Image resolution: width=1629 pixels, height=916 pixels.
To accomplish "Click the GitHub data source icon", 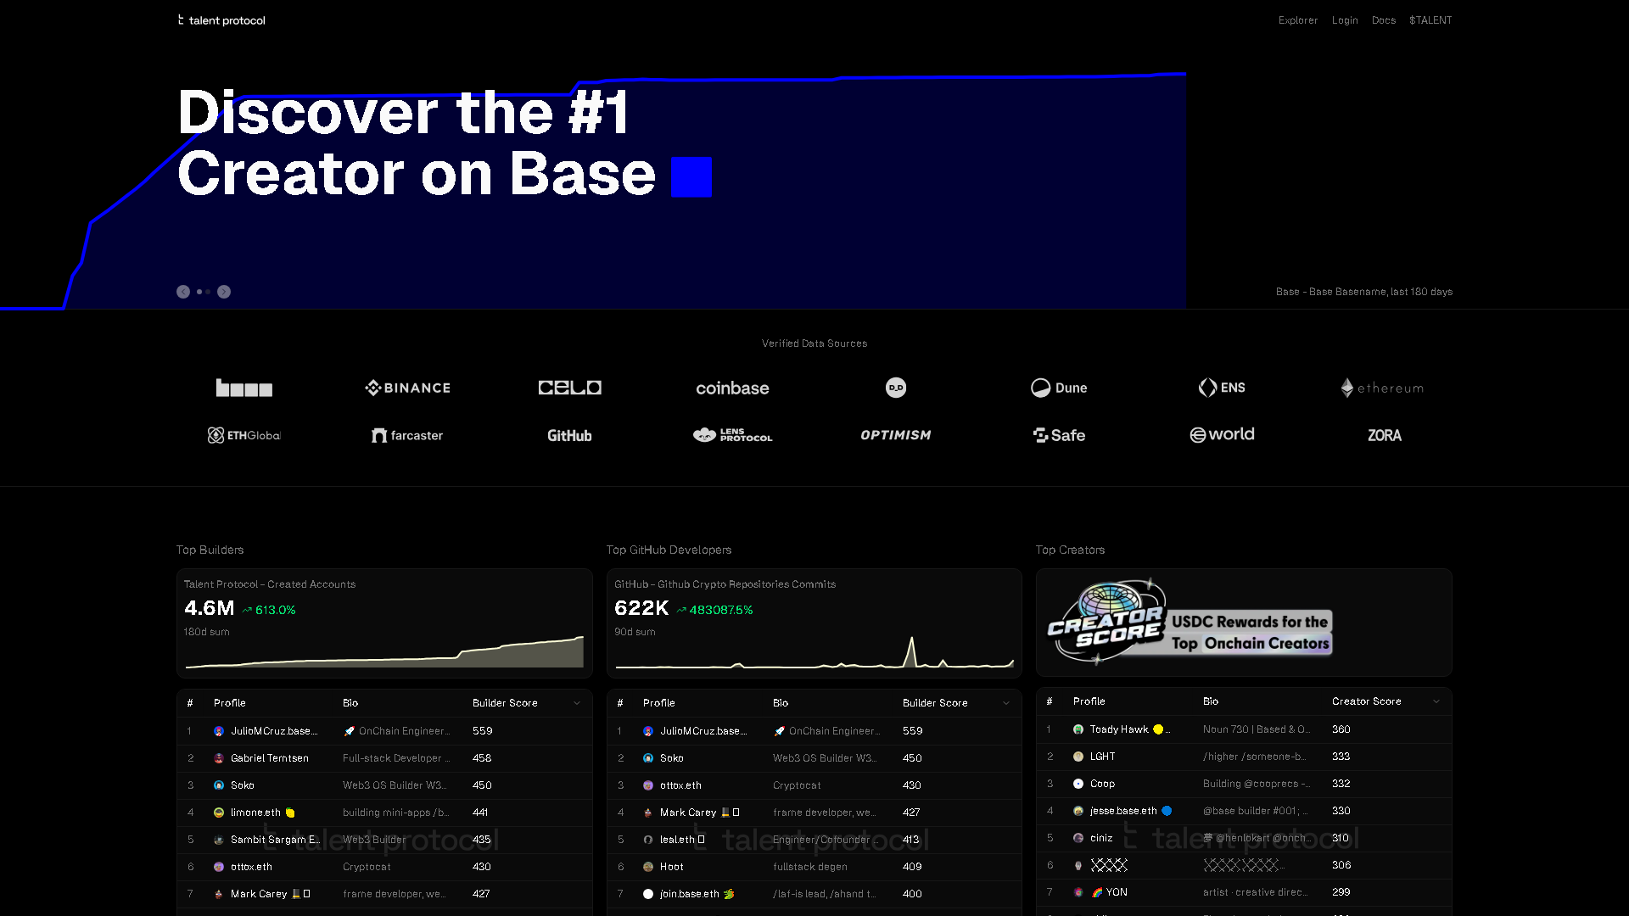I will click(x=569, y=435).
